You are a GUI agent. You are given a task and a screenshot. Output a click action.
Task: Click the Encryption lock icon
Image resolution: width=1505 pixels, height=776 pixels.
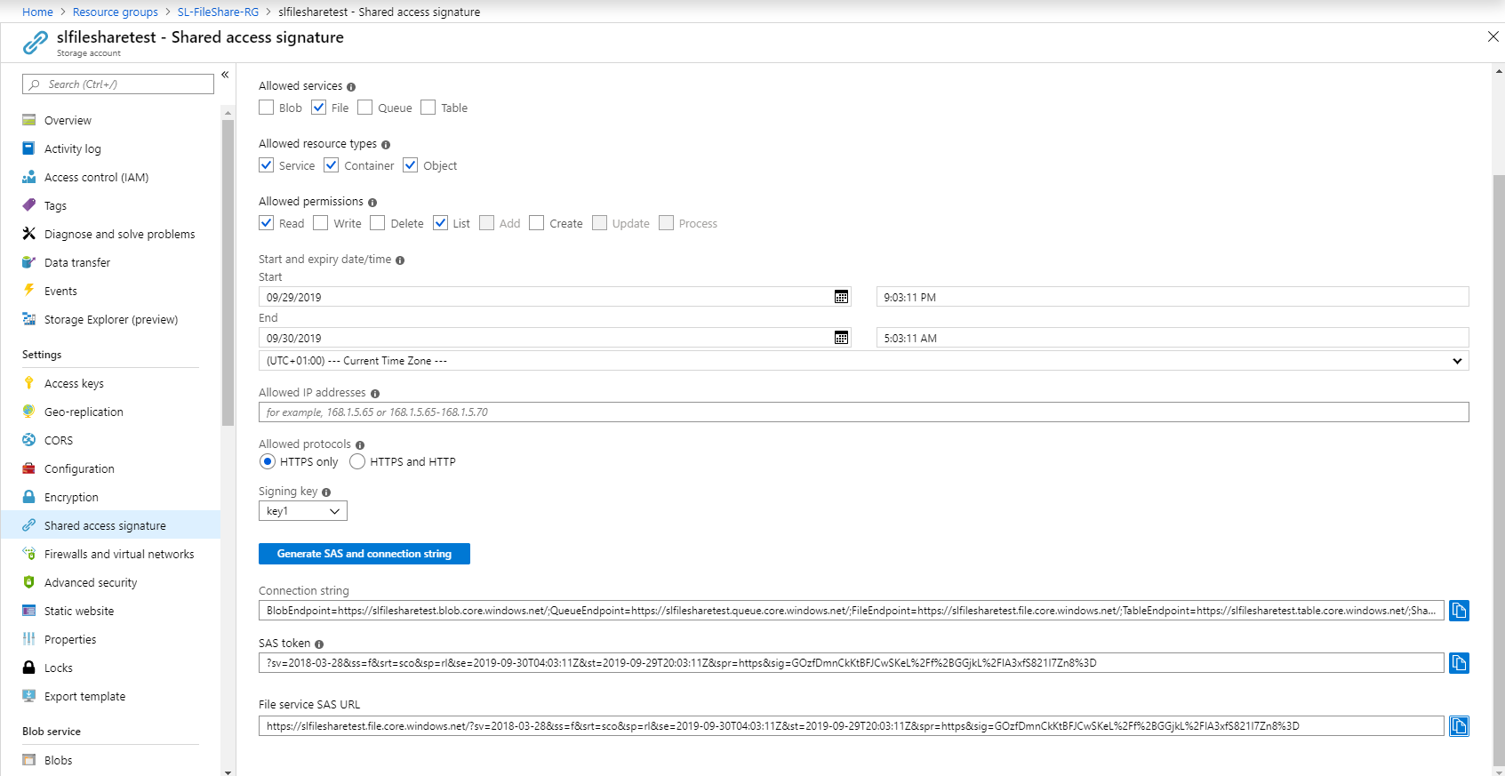pos(29,497)
